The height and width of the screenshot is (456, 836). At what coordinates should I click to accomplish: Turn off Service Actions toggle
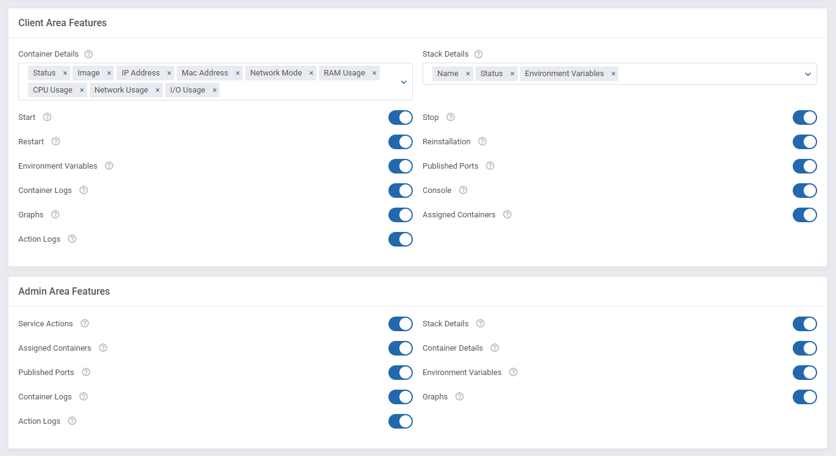pos(401,324)
